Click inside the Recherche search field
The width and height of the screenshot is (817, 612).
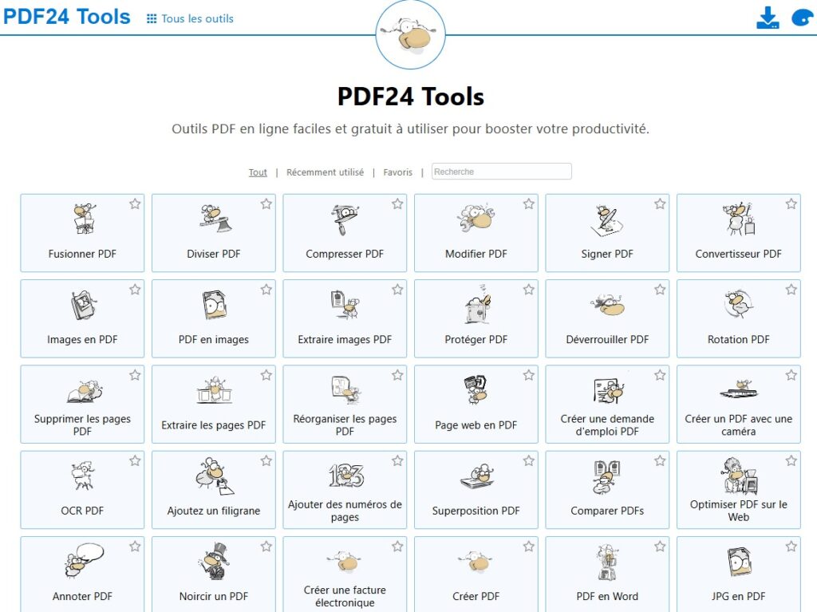coord(501,171)
